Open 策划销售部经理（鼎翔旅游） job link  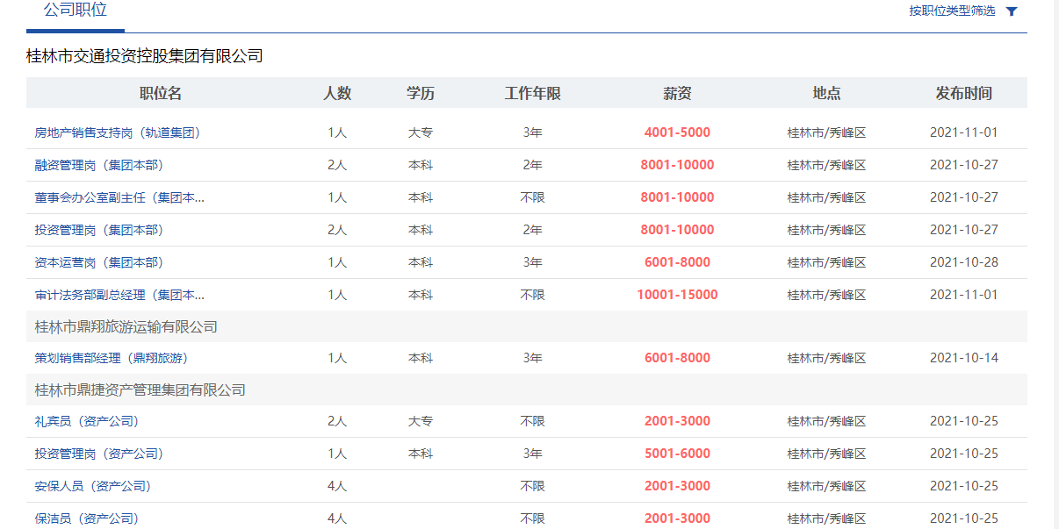[112, 358]
